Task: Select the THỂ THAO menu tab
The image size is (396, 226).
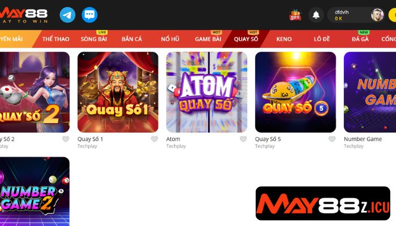Action: coord(56,39)
